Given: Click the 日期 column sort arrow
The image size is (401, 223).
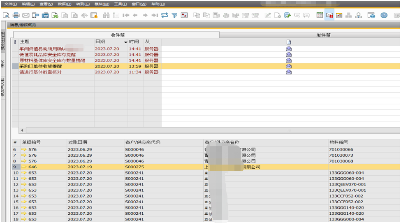Looking at the screenshot, I should click(125, 42).
